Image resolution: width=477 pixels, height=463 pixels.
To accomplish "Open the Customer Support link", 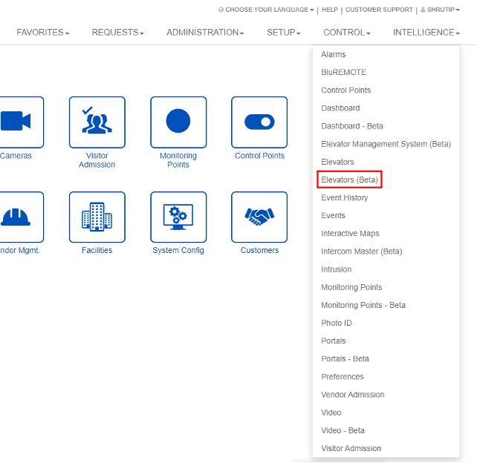I will [379, 10].
